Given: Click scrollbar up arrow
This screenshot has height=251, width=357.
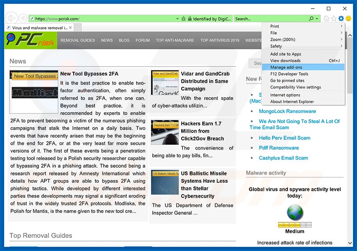Looking at the screenshot, I should [x=350, y=35].
